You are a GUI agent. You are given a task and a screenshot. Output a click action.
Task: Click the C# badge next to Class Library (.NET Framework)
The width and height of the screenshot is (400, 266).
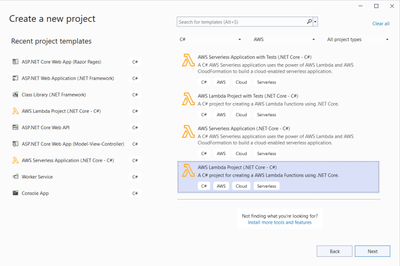(135, 95)
